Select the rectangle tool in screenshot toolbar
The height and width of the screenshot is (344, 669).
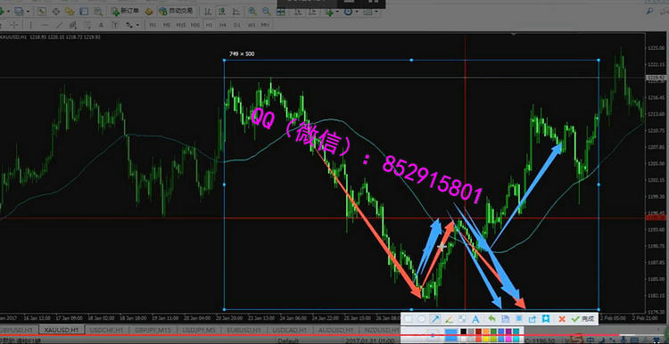[x=409, y=318]
